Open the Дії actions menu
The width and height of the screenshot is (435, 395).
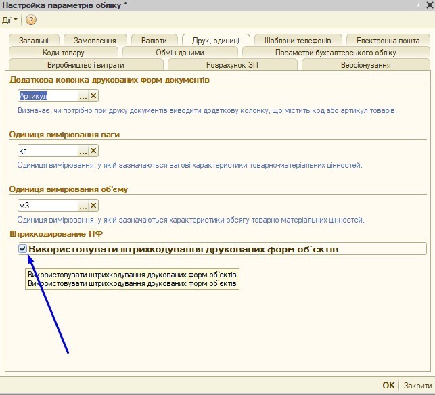(x=9, y=20)
